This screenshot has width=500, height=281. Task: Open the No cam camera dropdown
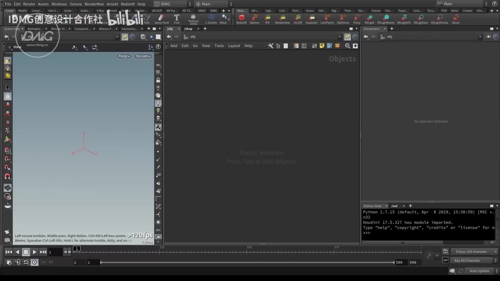pyautogui.click(x=143, y=56)
